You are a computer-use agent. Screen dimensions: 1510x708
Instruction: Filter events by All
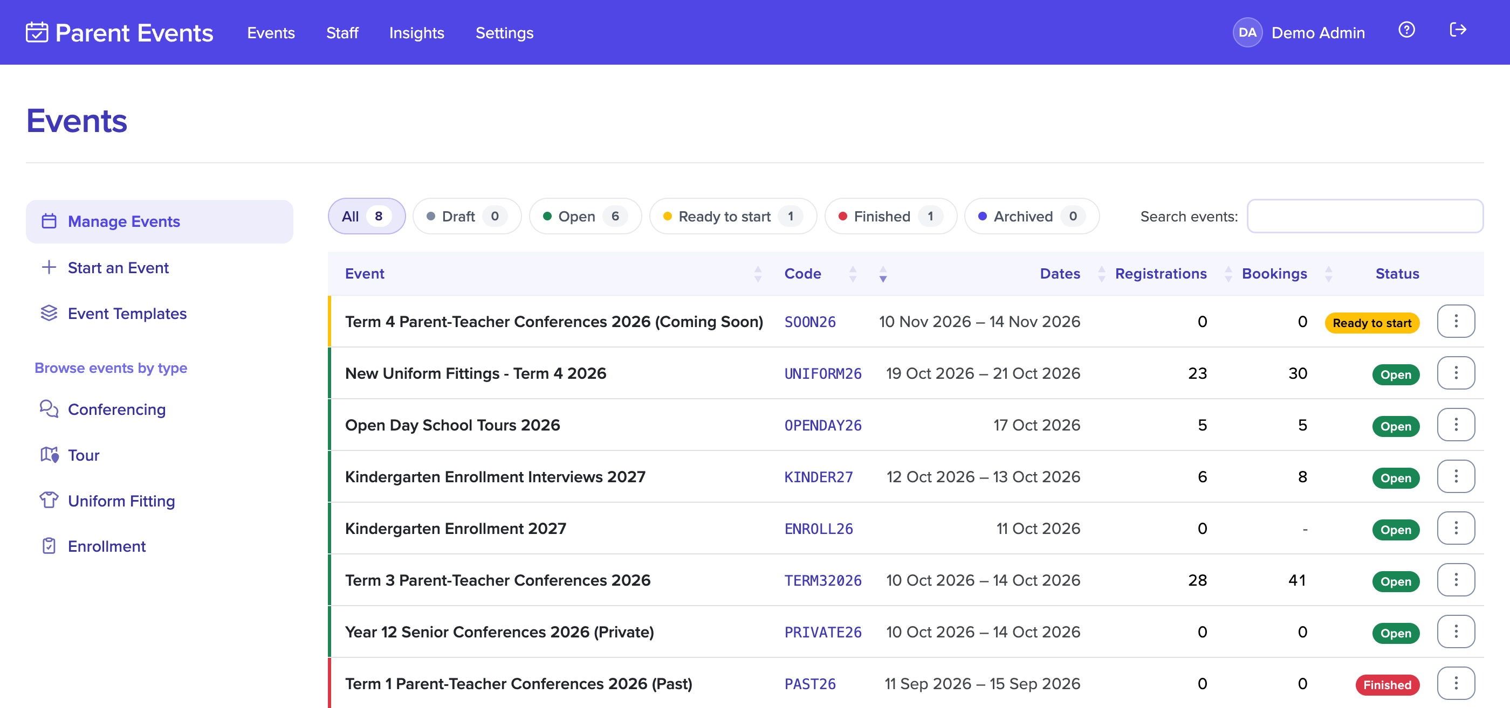coord(366,216)
